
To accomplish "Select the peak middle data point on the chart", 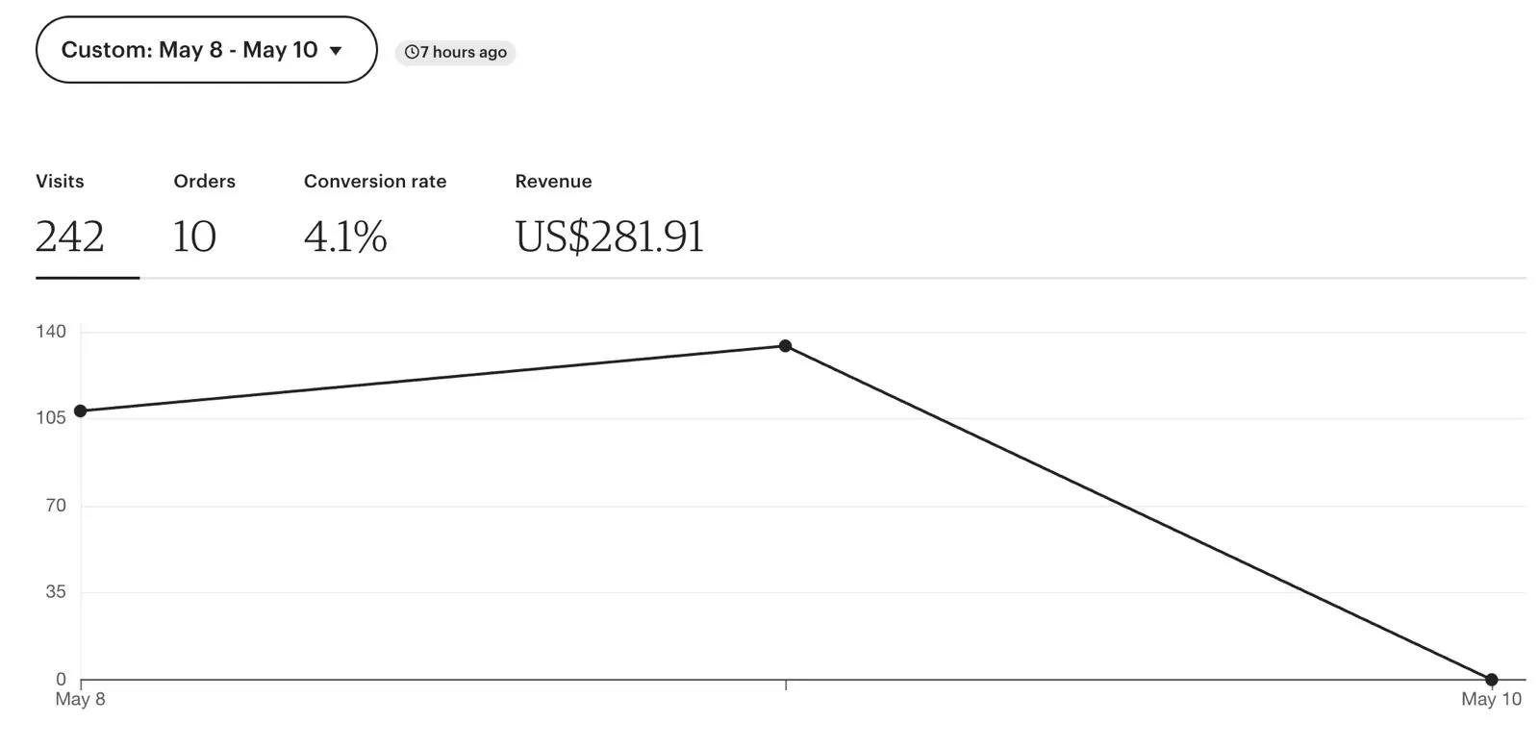I will click(x=786, y=346).
